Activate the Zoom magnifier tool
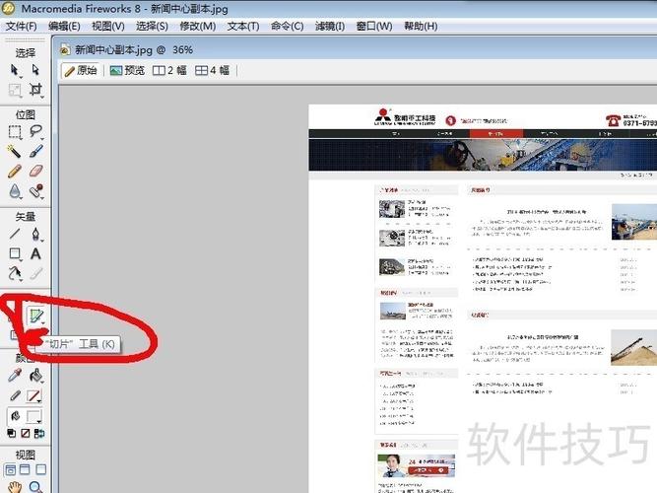657x493 pixels. tap(36, 487)
